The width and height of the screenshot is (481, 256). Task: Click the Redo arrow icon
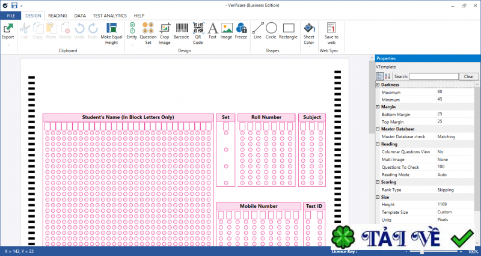click(x=93, y=28)
